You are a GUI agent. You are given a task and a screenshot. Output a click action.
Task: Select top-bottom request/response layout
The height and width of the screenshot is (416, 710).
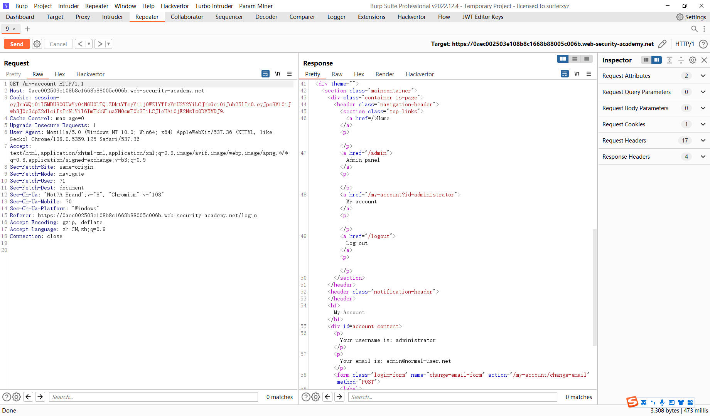coord(575,59)
